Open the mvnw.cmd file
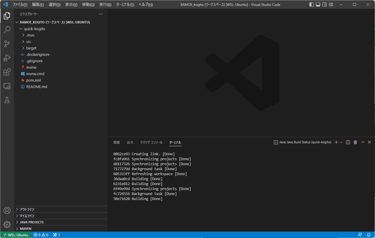 (x=61, y=74)
